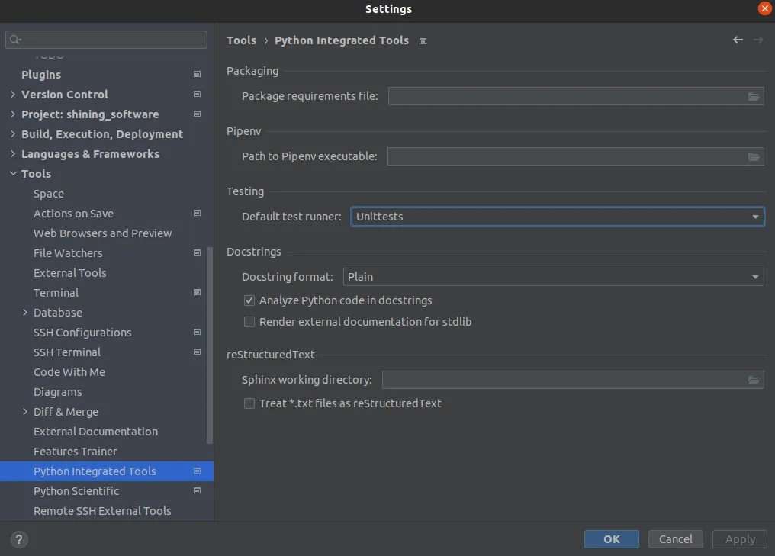
Task: Click the browse folder icon for Pipenv executable
Action: pyautogui.click(x=754, y=156)
